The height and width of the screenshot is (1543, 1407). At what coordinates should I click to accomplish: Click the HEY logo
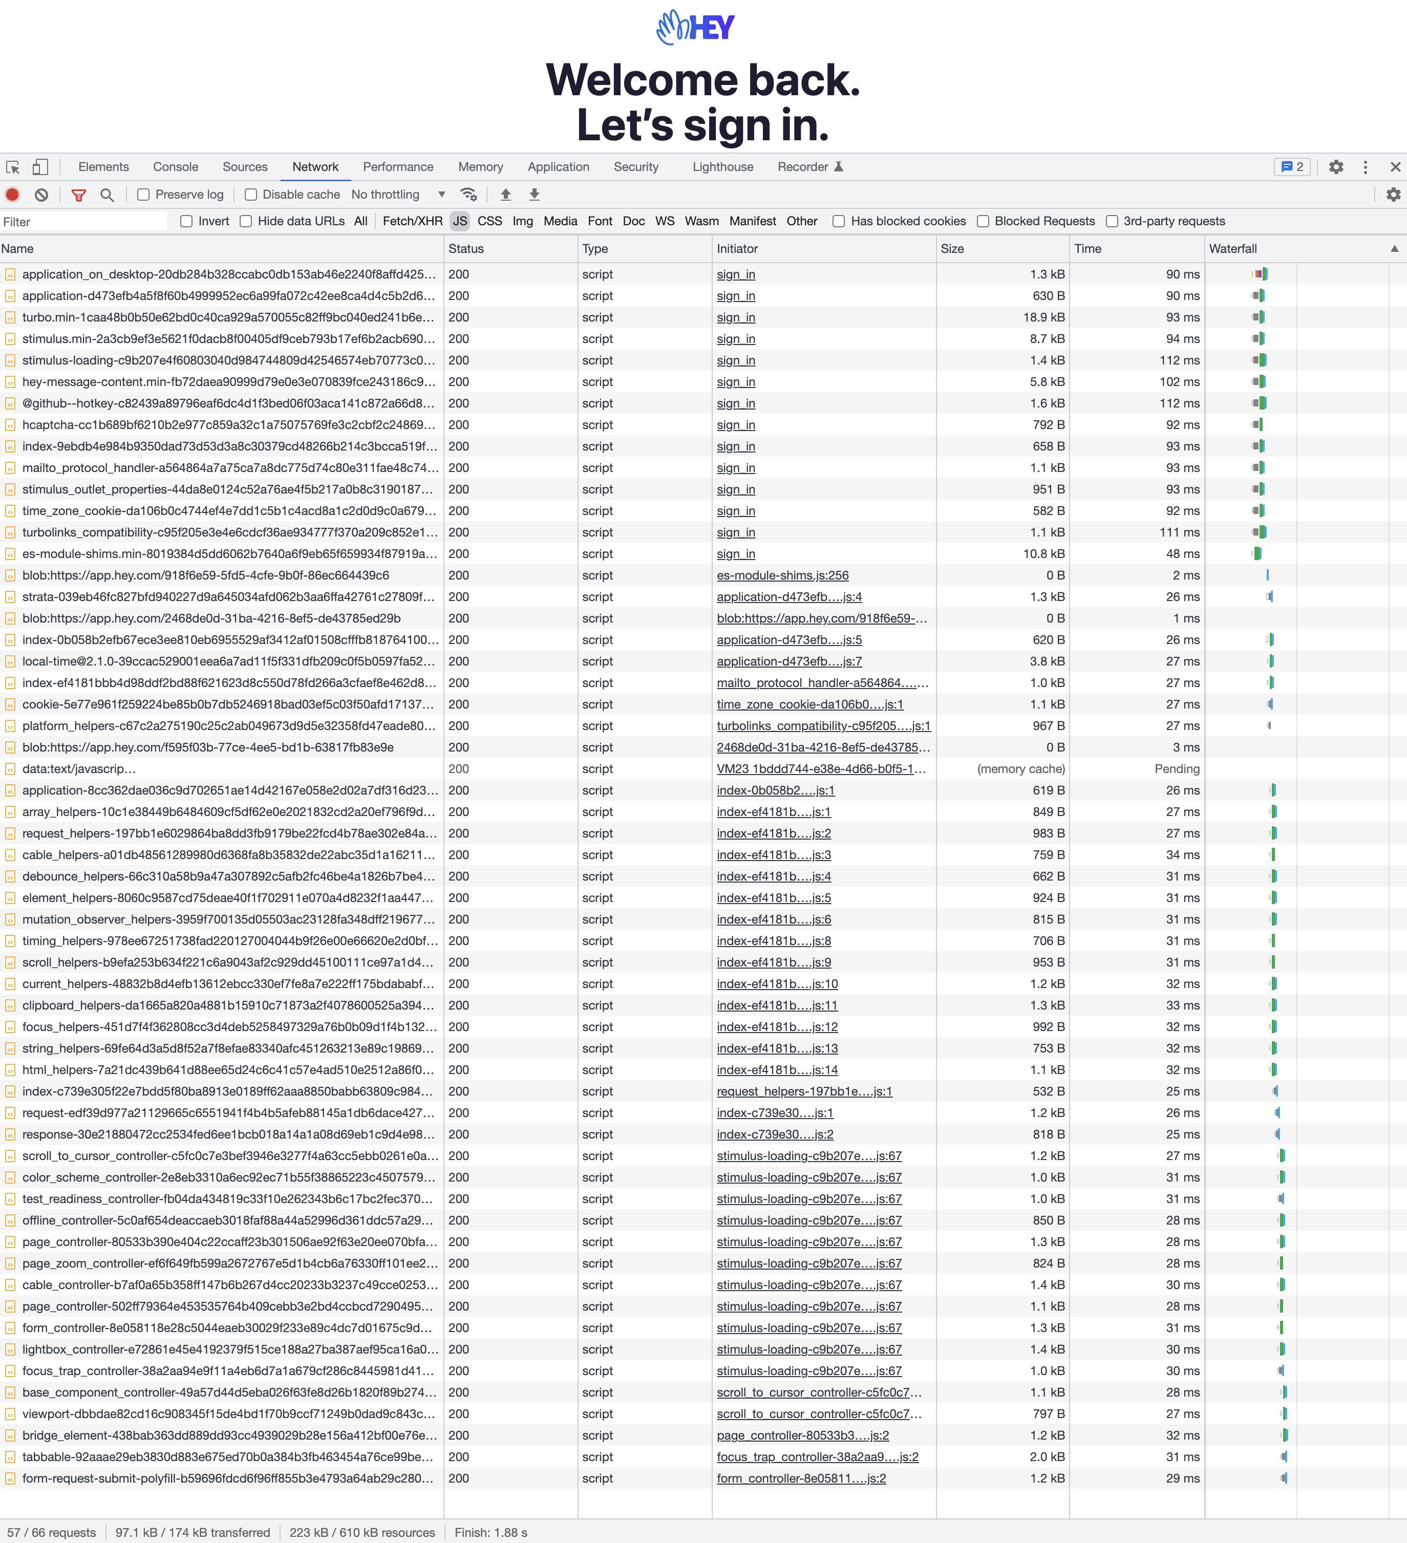click(696, 28)
